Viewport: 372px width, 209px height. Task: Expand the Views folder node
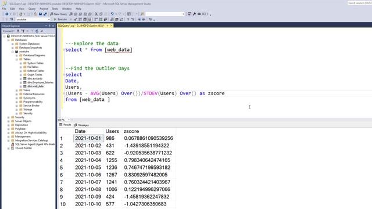pyautogui.click(x=17, y=91)
